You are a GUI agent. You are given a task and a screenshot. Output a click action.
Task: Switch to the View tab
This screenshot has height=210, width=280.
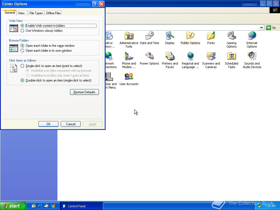coord(21,13)
